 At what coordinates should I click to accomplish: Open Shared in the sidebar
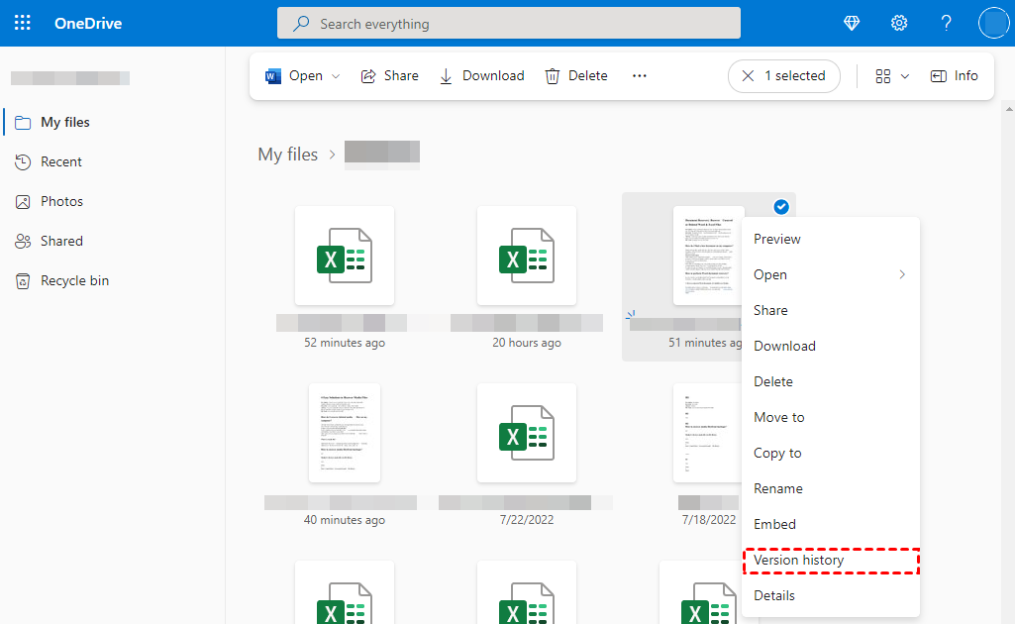113,241
